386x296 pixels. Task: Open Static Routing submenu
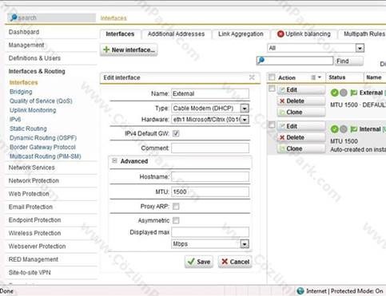tap(28, 128)
